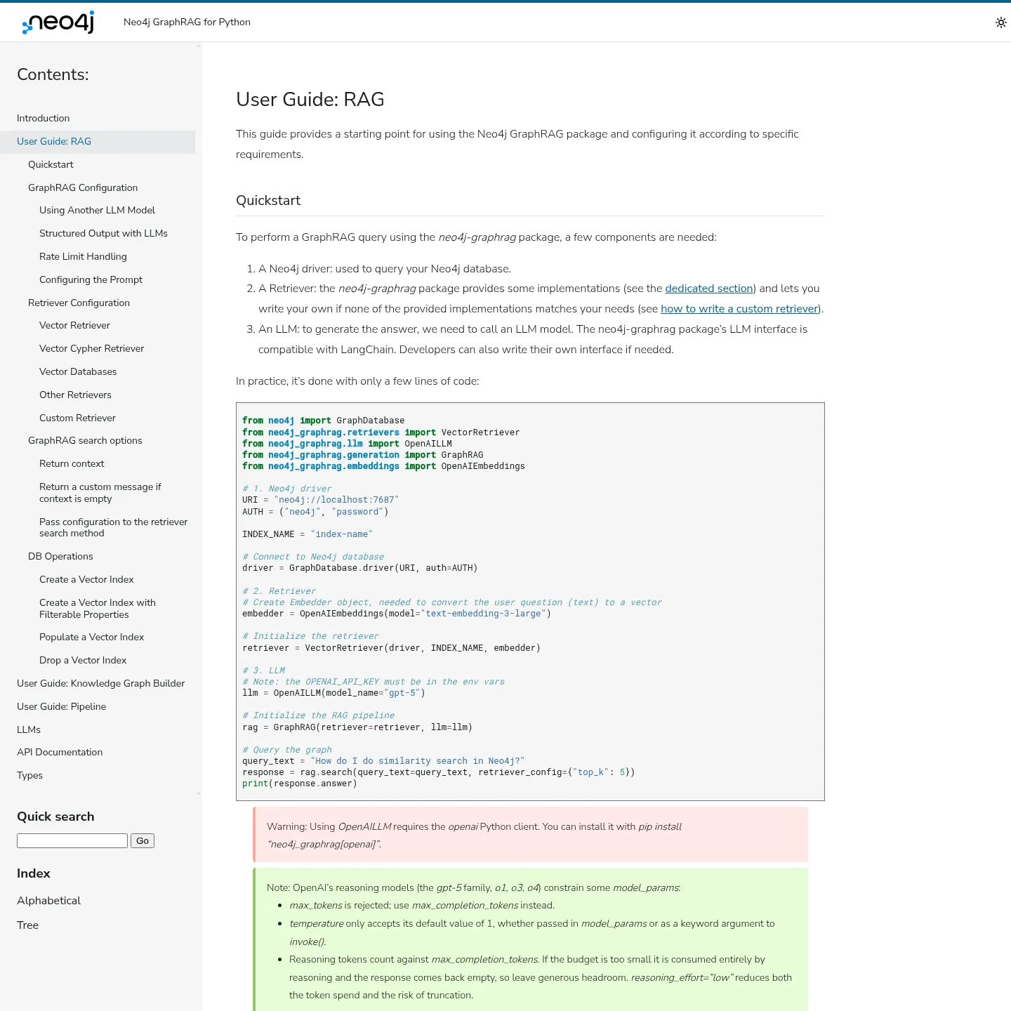Open the Vector Retriever sidebar entry
This screenshot has width=1011, height=1011.
74,325
